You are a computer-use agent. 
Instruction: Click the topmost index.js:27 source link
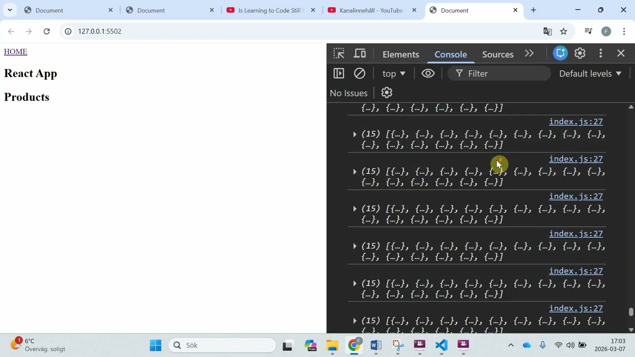click(576, 121)
